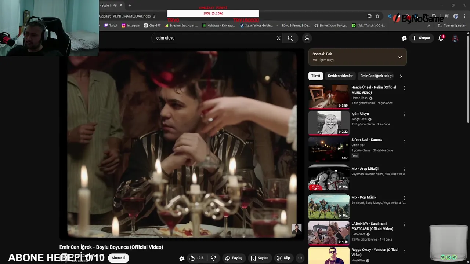Image resolution: width=470 pixels, height=264 pixels.
Task: Click Oluştur create button
Action: [421, 38]
